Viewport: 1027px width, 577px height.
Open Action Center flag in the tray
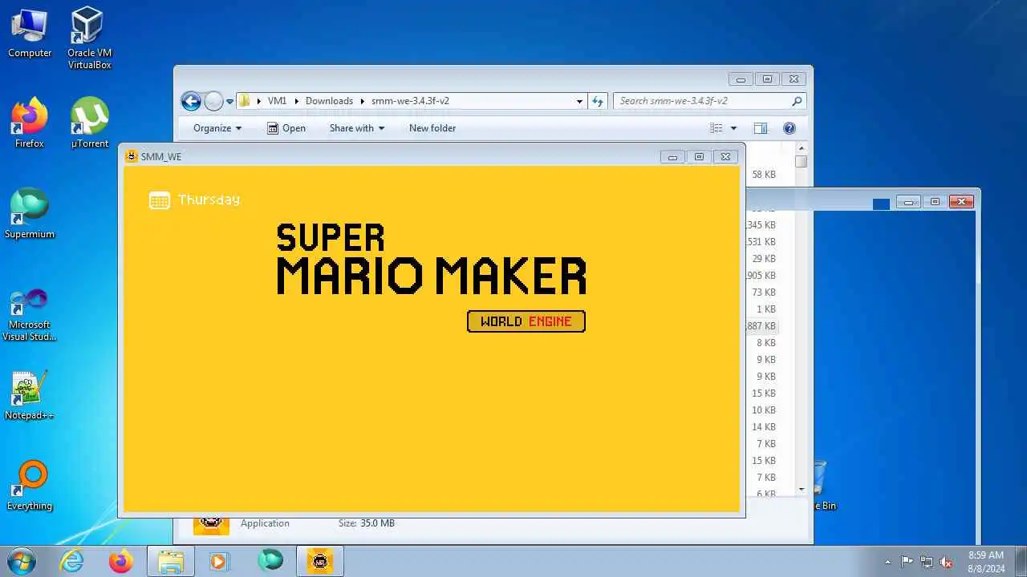(907, 562)
